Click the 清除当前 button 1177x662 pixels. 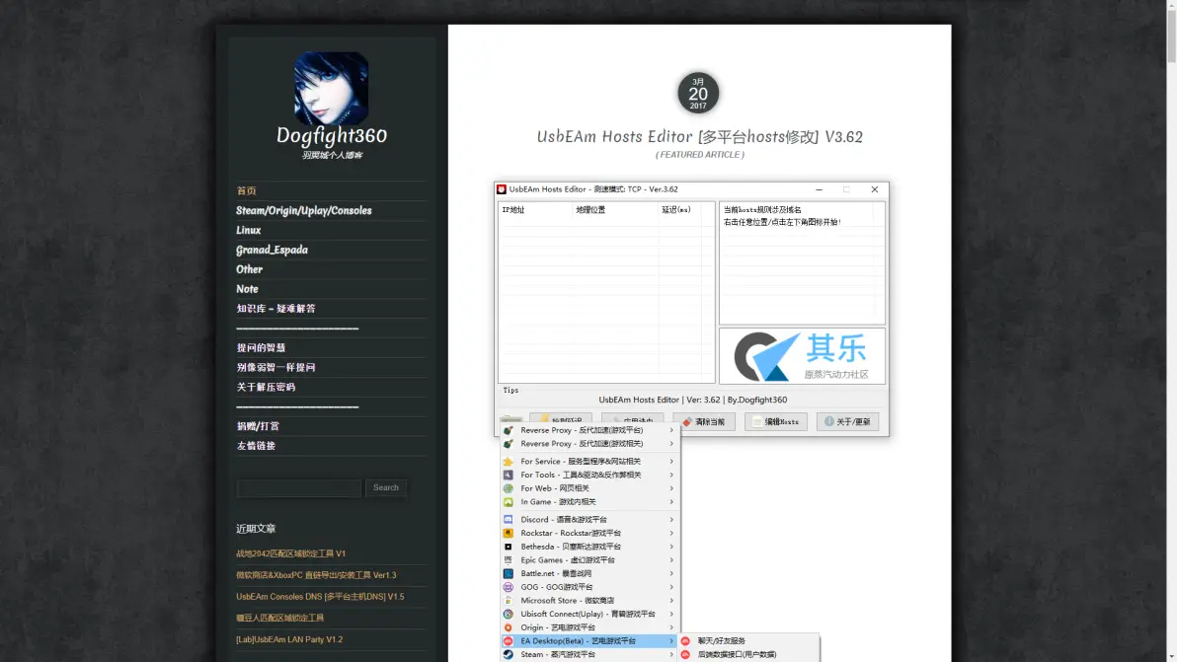point(703,422)
